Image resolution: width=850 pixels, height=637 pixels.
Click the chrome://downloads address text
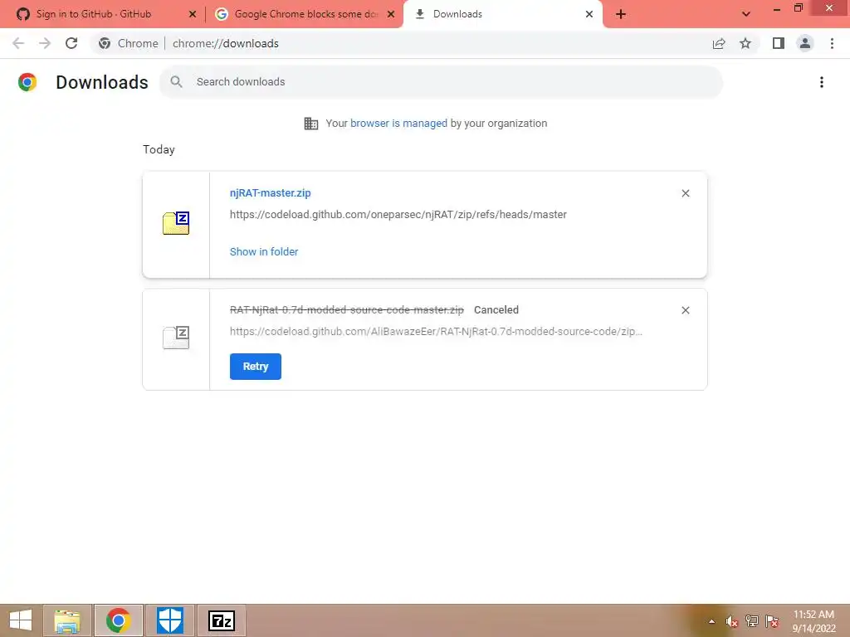[226, 43]
